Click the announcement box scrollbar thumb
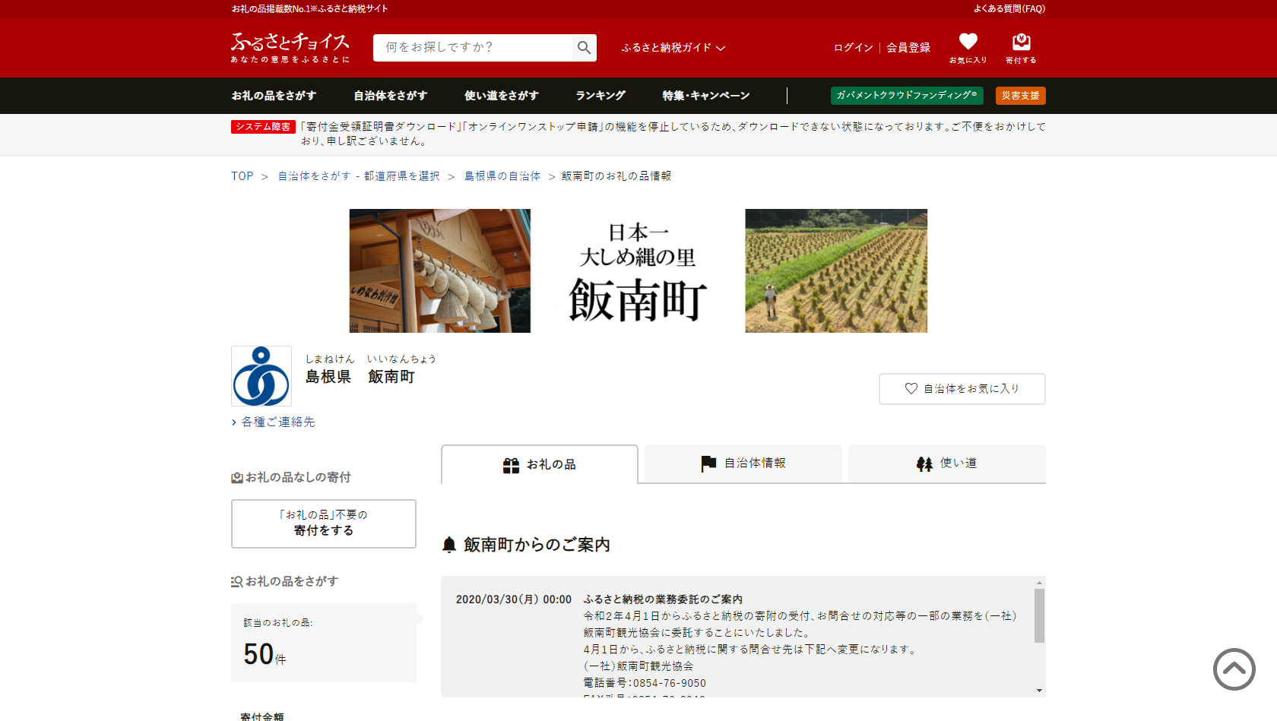The width and height of the screenshot is (1277, 721). (x=1038, y=615)
